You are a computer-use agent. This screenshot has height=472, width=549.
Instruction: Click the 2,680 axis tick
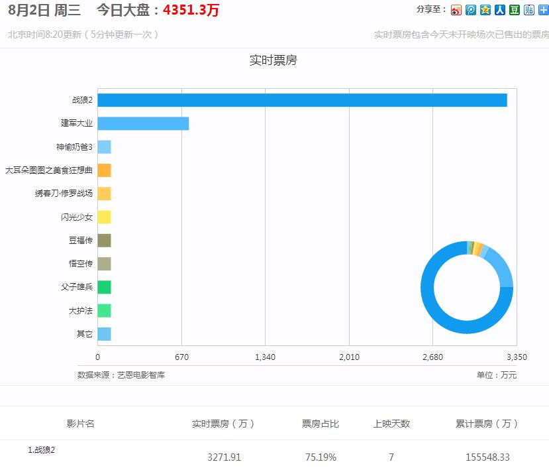(432, 357)
